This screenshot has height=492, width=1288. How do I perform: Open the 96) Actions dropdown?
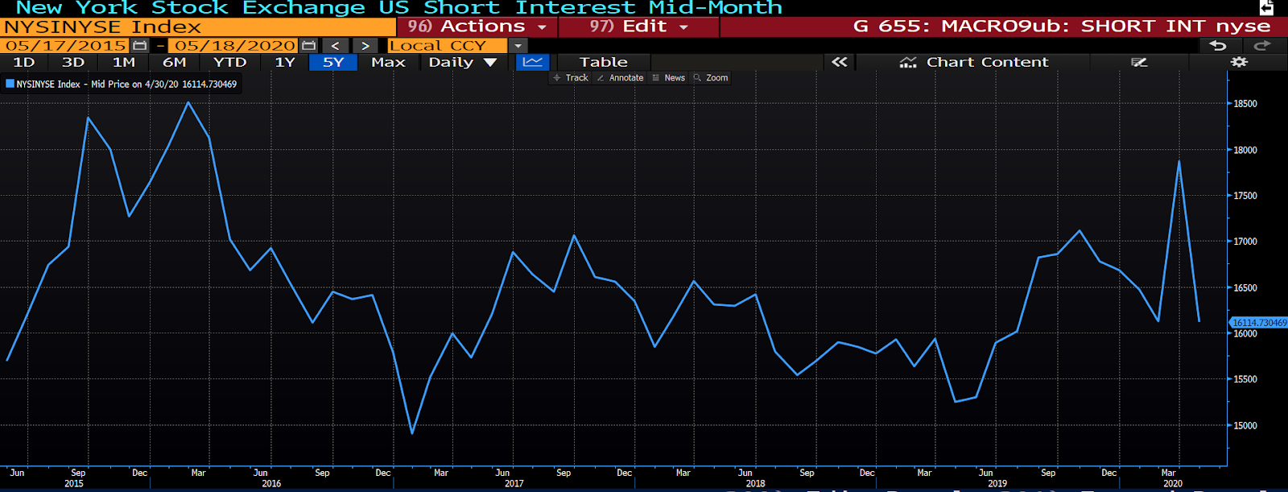coord(477,27)
